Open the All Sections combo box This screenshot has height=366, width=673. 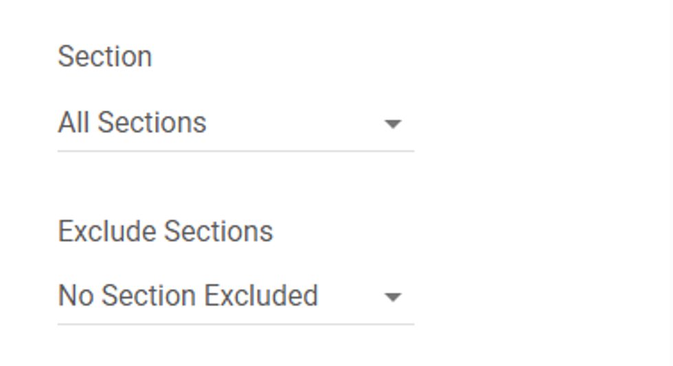[236, 124]
